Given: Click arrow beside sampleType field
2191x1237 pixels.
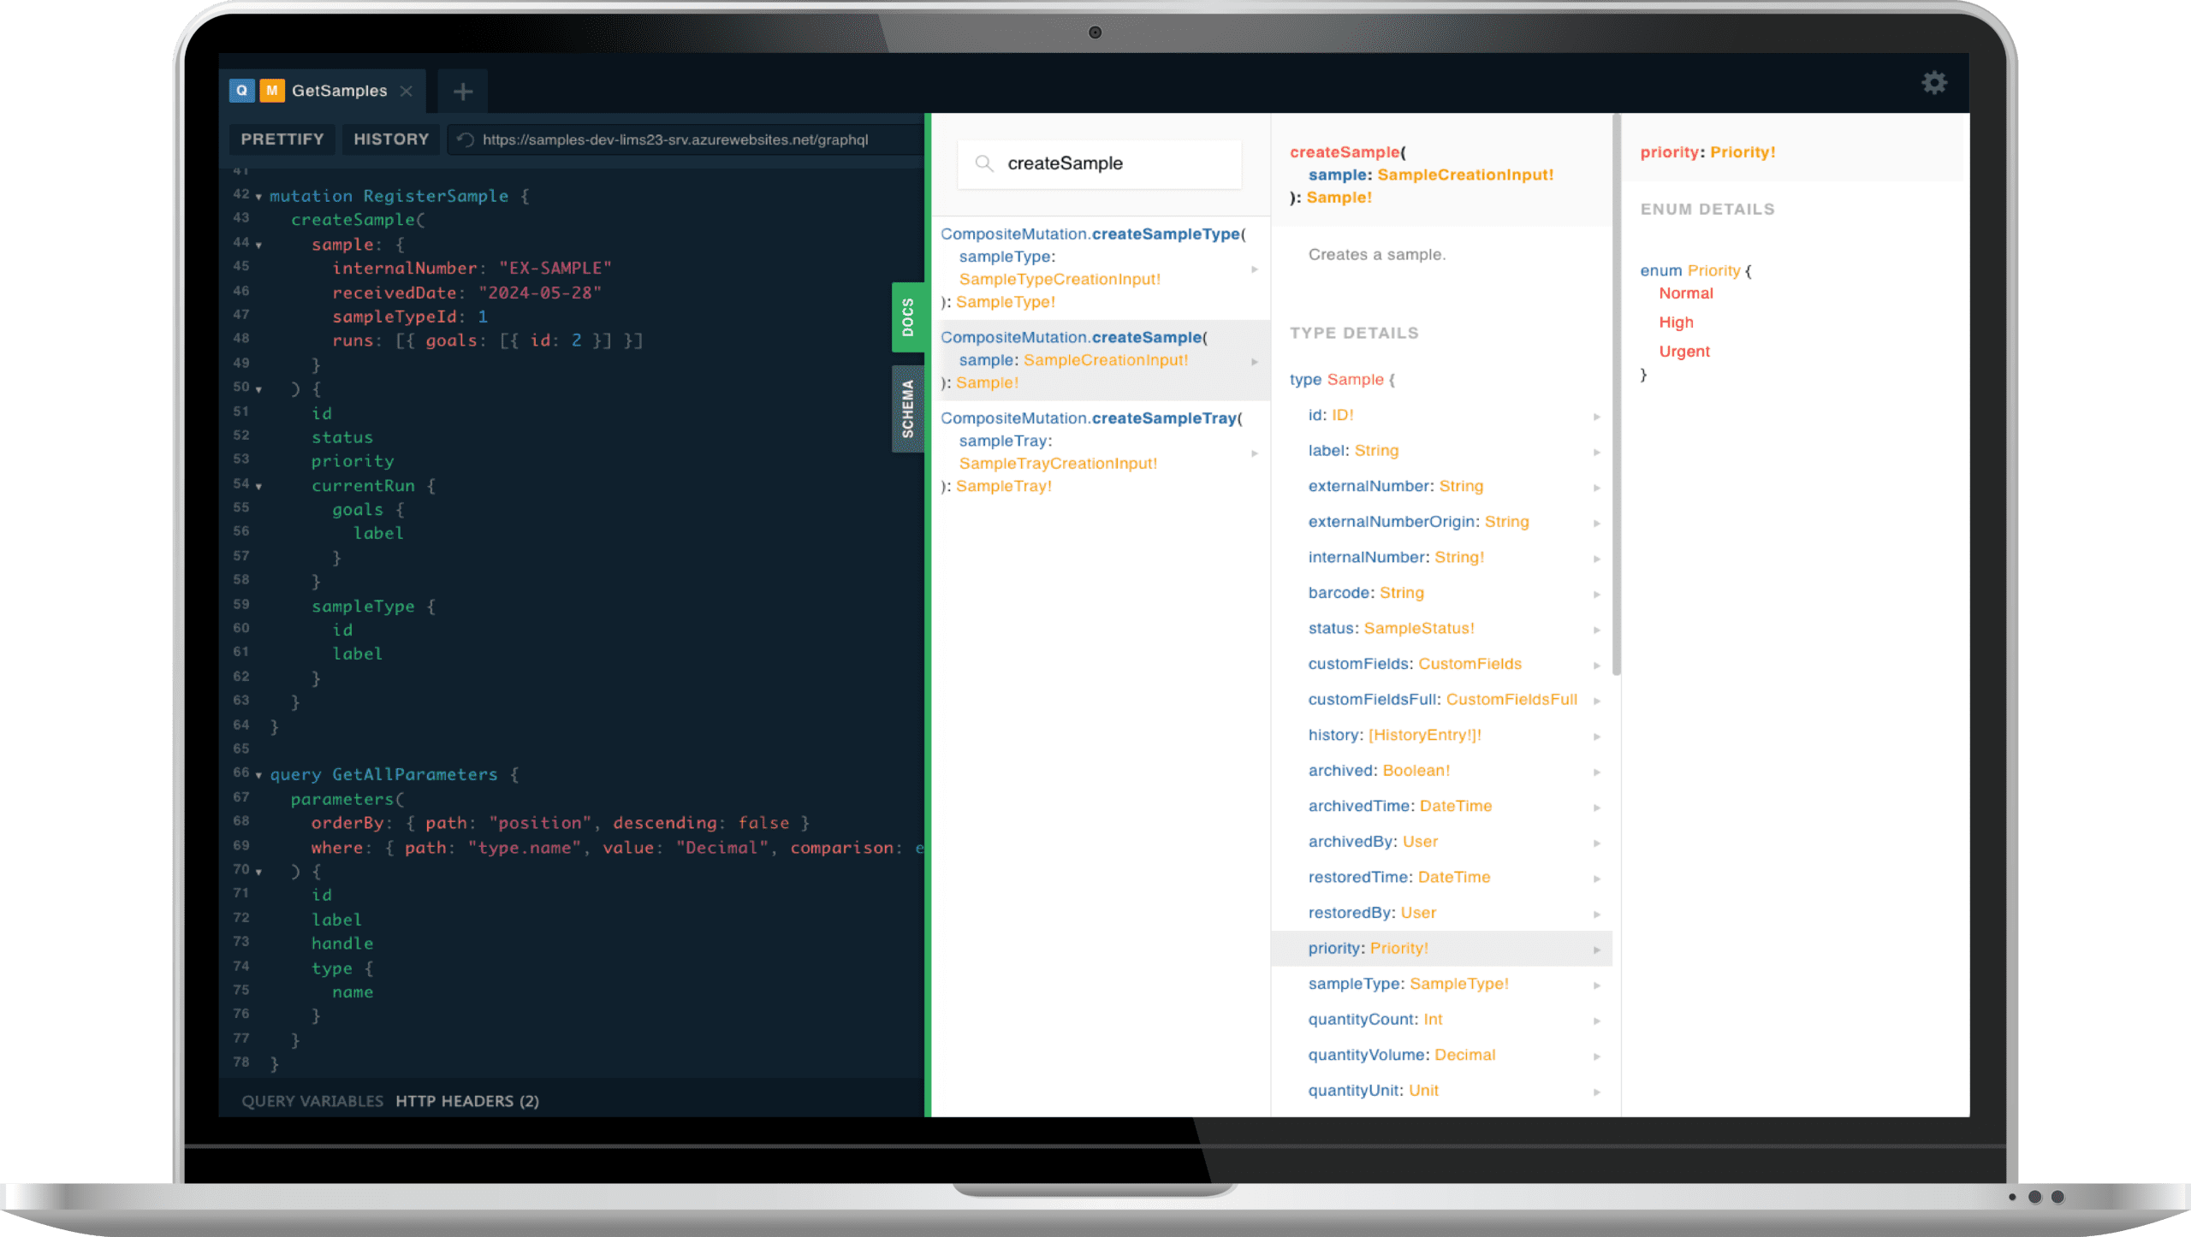Looking at the screenshot, I should coord(1597,985).
